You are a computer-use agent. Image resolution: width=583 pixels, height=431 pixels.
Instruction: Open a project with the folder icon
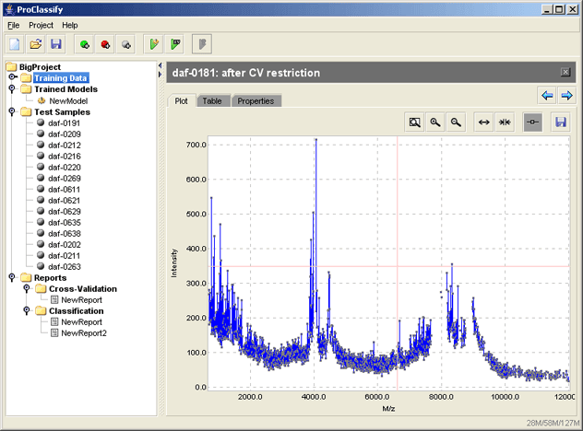tap(36, 44)
